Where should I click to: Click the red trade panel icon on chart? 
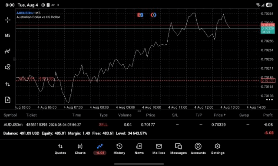pyautogui.click(x=140, y=15)
